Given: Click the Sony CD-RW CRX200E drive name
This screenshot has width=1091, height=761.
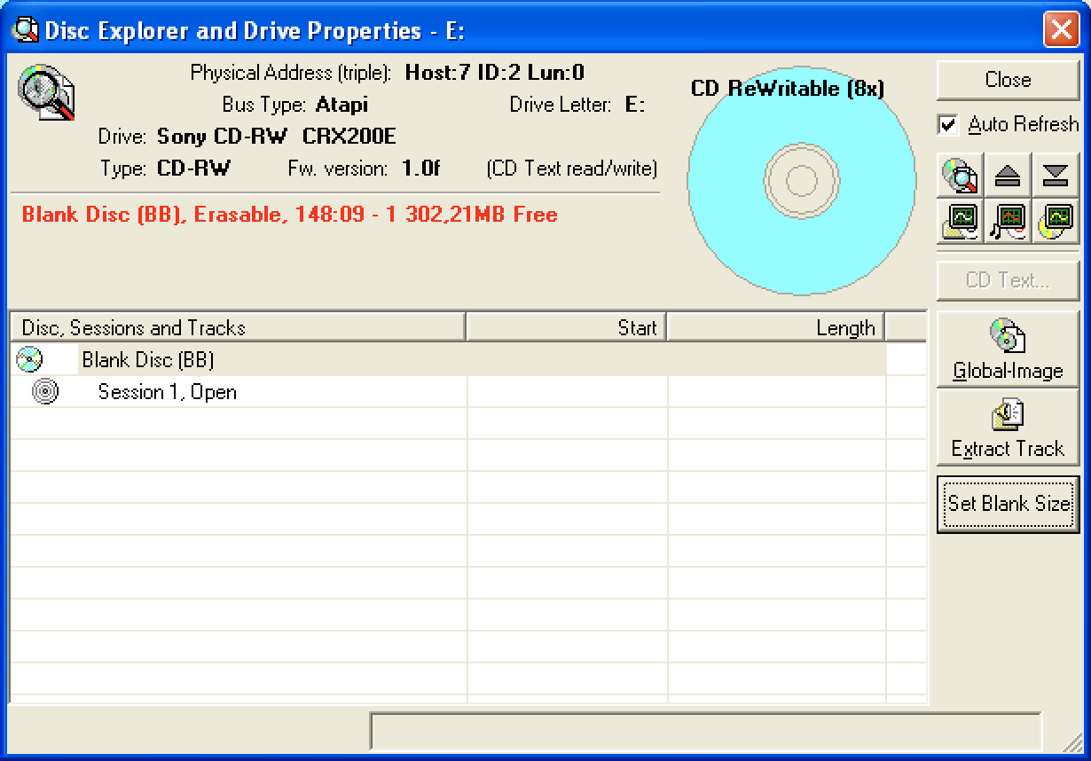Looking at the screenshot, I should [277, 137].
